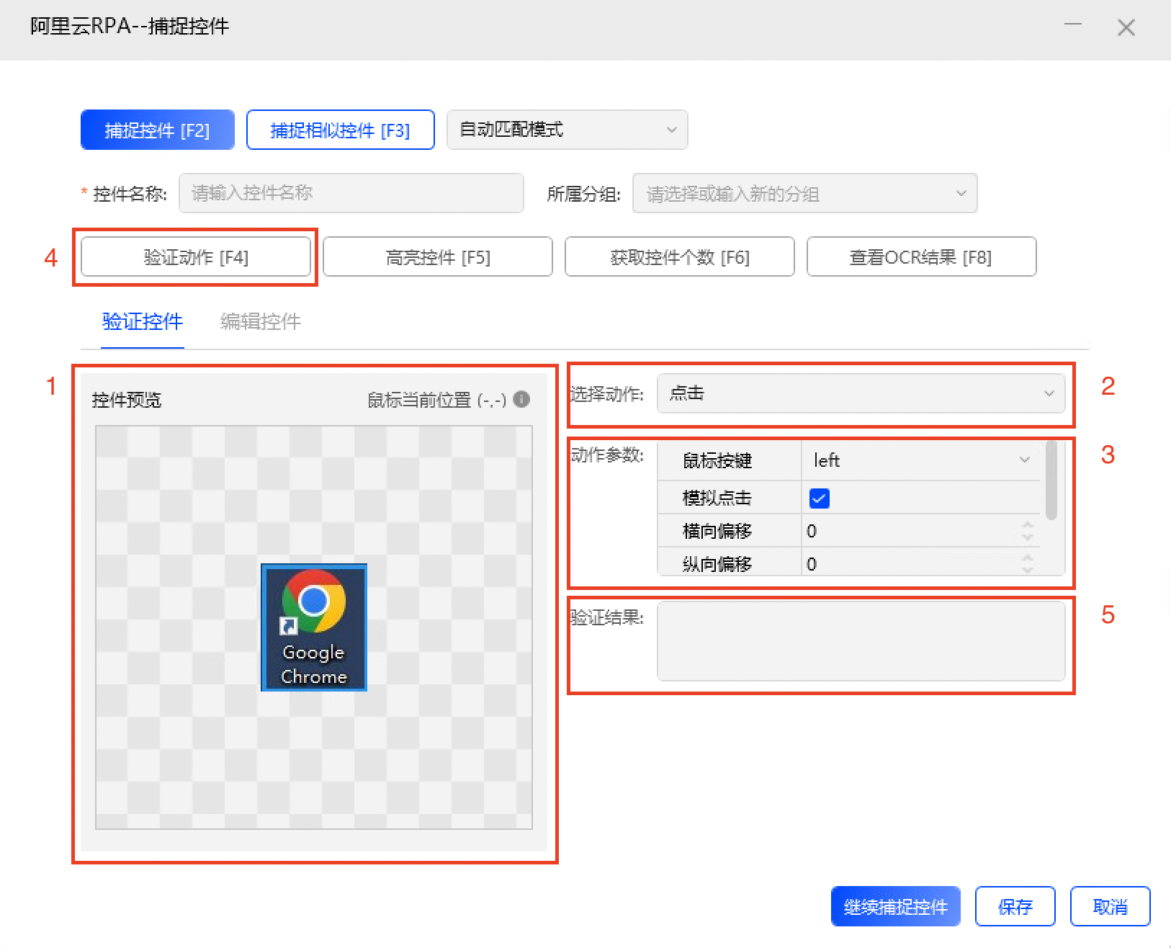The width and height of the screenshot is (1171, 948).
Task: Click the 动作参数 vertical scrollbar
Action: [1051, 480]
